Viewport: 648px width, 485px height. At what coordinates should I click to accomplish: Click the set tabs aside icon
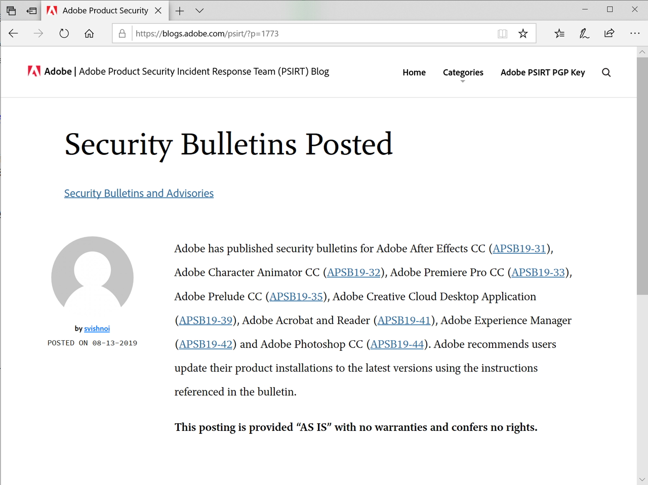click(x=31, y=10)
